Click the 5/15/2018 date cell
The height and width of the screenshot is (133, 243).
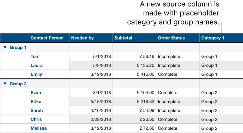click(100, 102)
